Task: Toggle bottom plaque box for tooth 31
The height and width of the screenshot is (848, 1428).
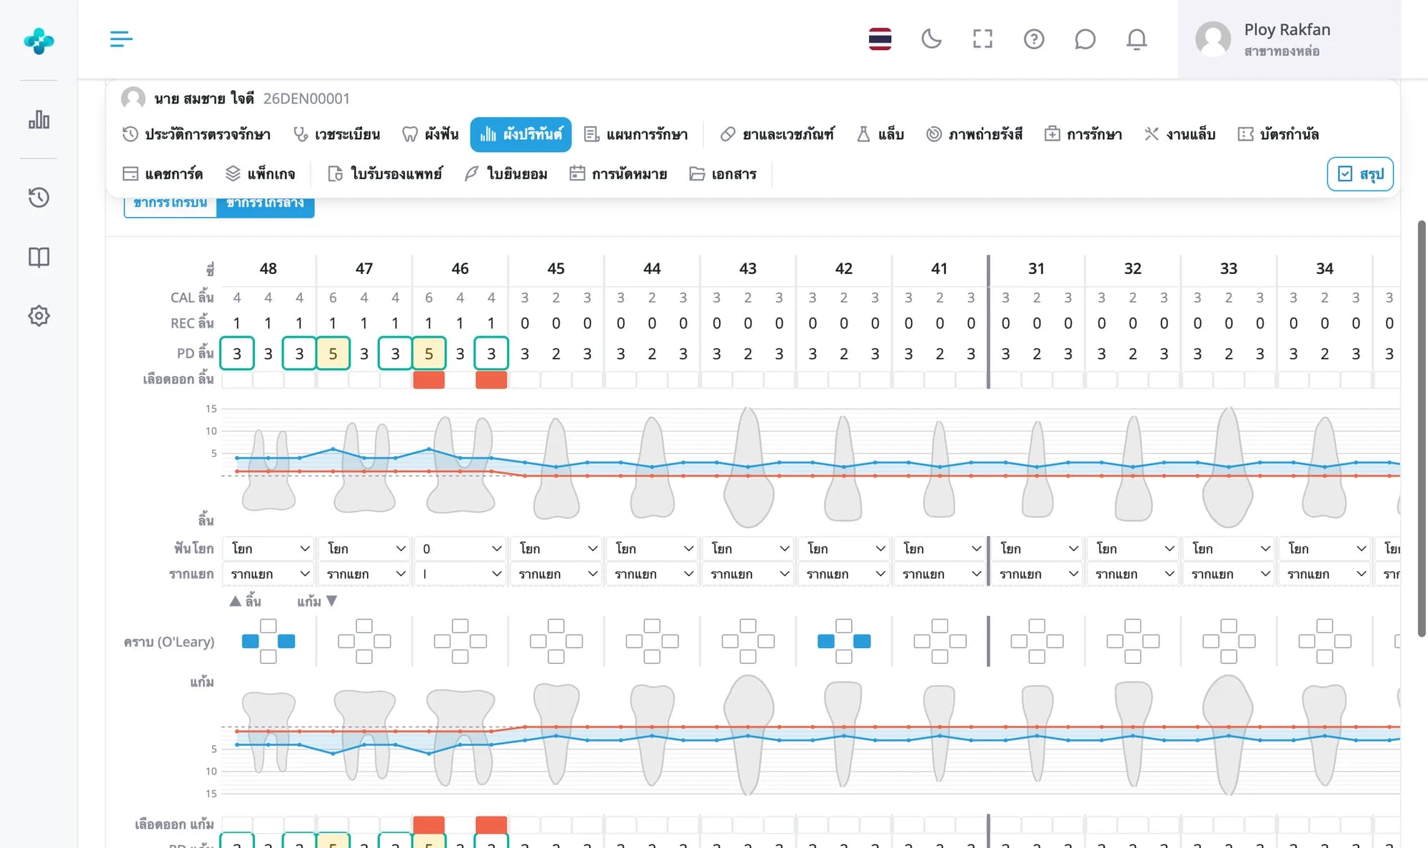Action: pyautogui.click(x=1037, y=656)
